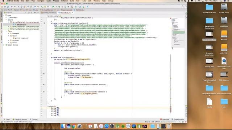Viewport: 232px width, 130px height.
Task: Open the Terminal tool window
Action: click(34, 119)
